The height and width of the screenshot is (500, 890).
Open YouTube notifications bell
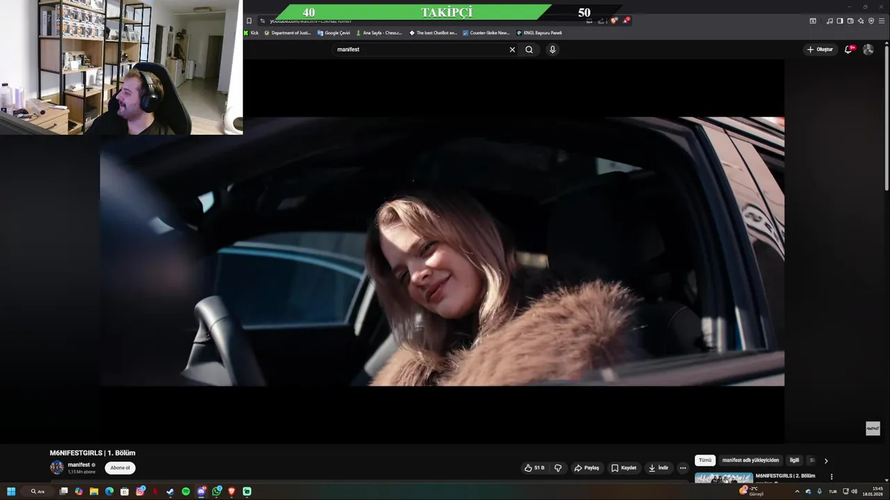[848, 49]
